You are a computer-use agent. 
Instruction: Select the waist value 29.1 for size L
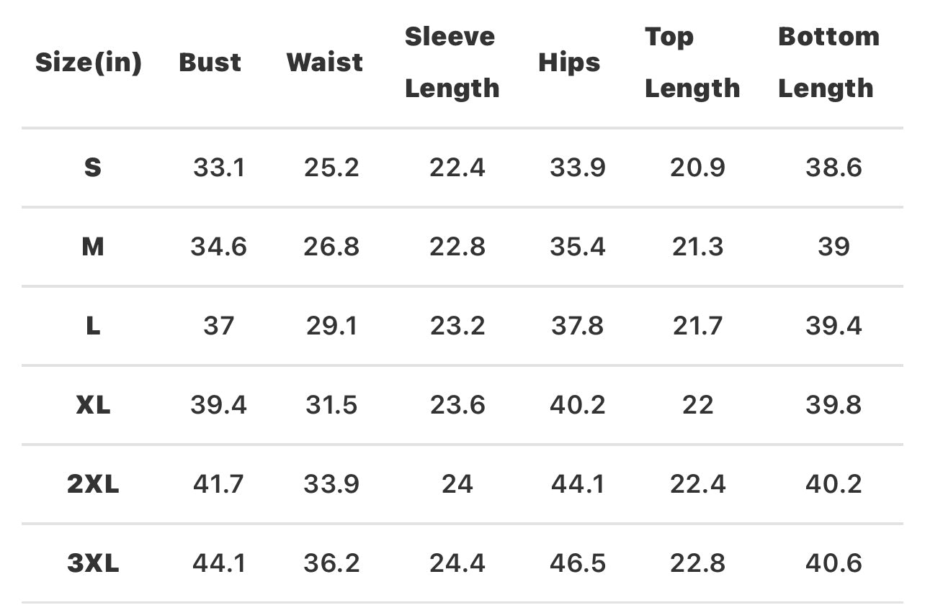pos(331,326)
